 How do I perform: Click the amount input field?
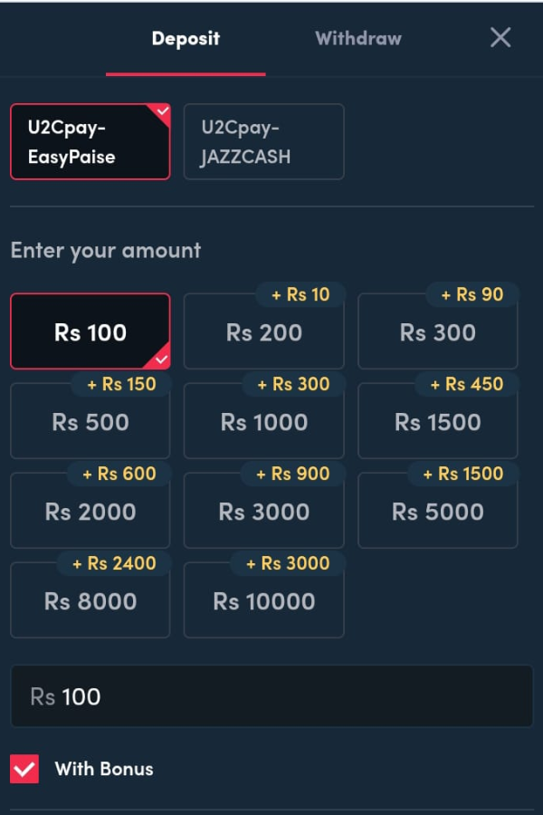pyautogui.click(x=271, y=696)
